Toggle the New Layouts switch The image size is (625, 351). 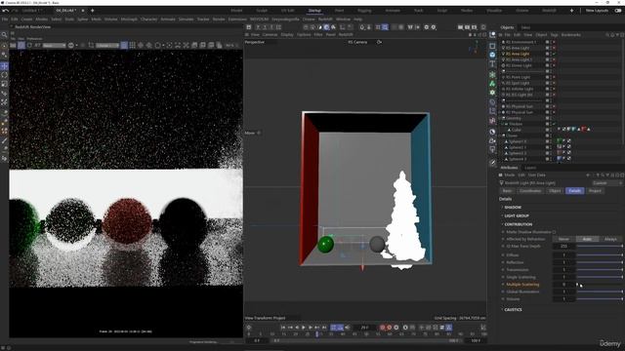618,11
